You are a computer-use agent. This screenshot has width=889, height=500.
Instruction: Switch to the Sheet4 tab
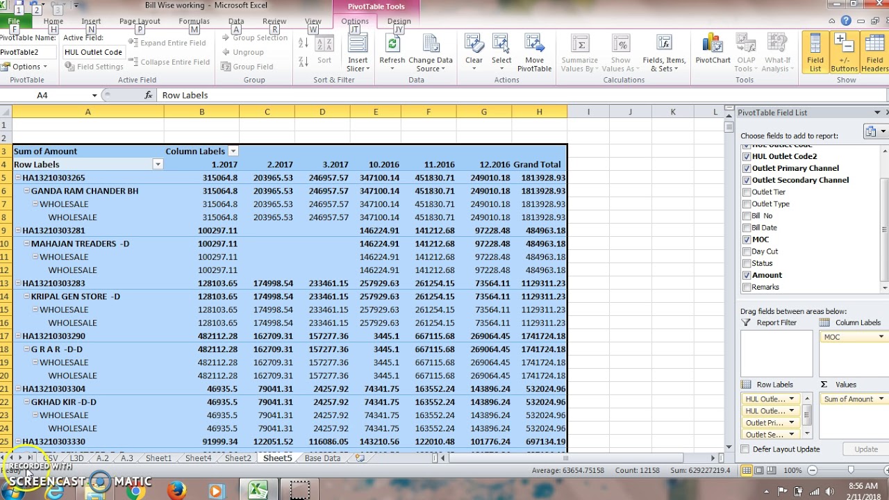click(x=198, y=458)
